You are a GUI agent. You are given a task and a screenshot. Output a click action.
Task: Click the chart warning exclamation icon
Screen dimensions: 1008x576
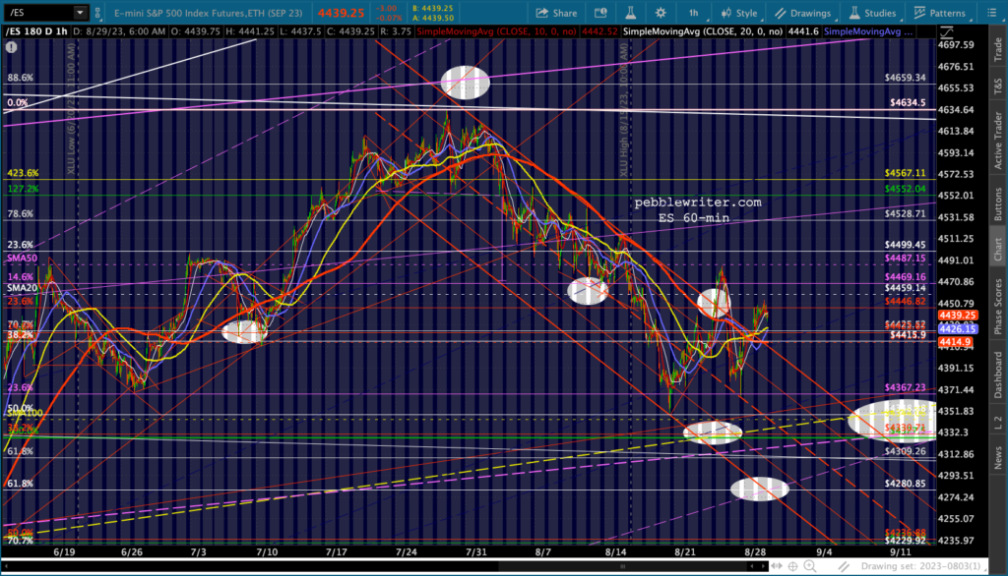click(11, 47)
